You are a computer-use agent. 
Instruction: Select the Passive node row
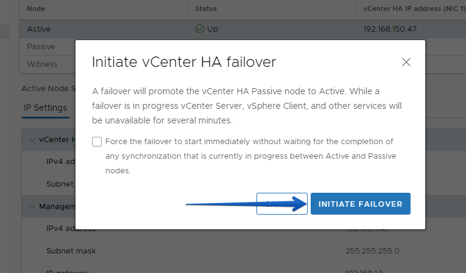point(48,47)
